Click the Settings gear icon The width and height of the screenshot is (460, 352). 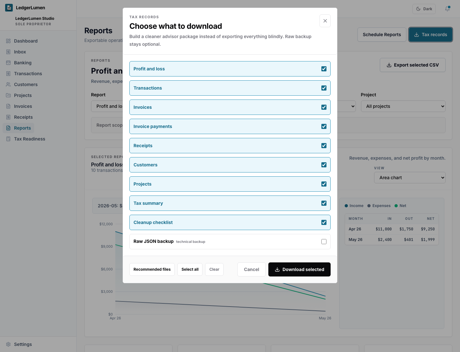(x=8, y=344)
